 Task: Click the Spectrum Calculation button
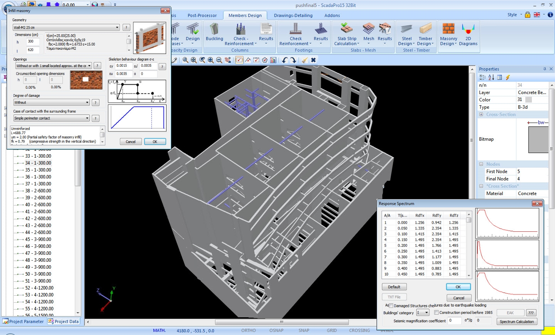(x=516, y=322)
